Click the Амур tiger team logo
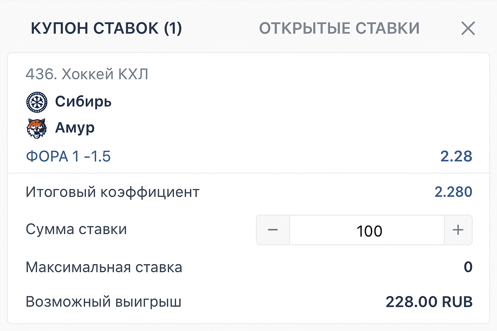 click(x=37, y=128)
